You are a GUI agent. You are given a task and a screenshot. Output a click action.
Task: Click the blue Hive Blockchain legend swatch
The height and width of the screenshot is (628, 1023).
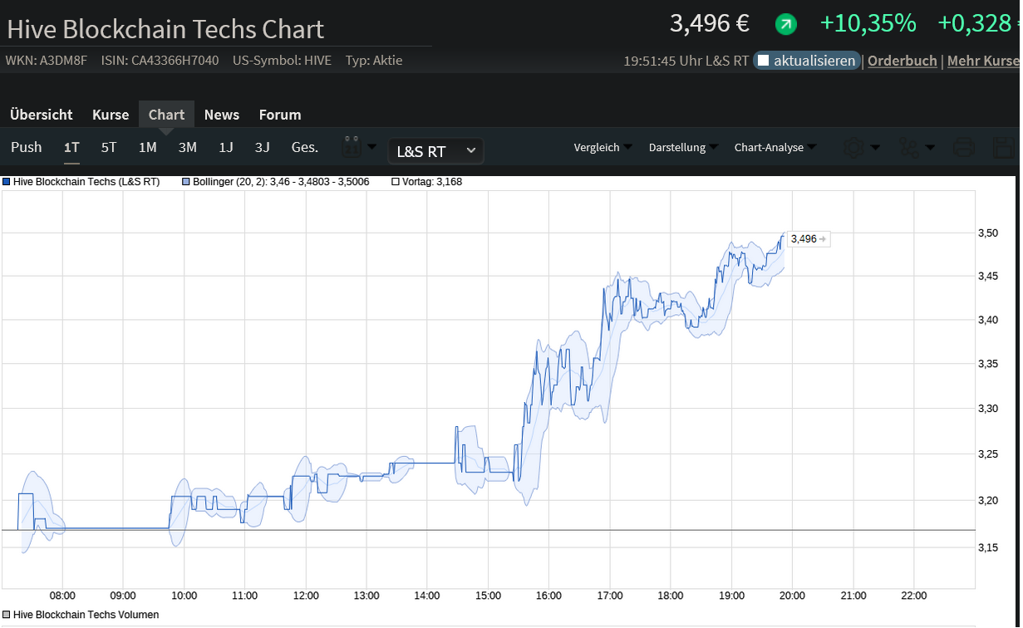[x=7, y=181]
